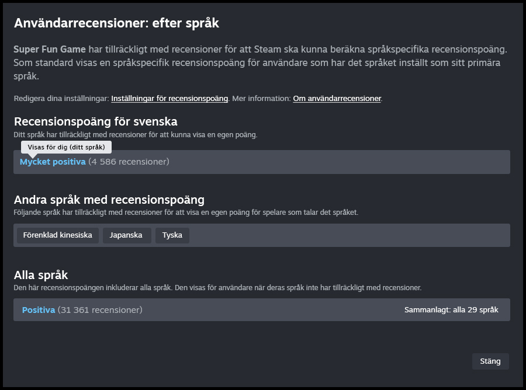Screen dimensions: 526x390
Task: Open the Om användarrecensioner link
Action: (337, 99)
